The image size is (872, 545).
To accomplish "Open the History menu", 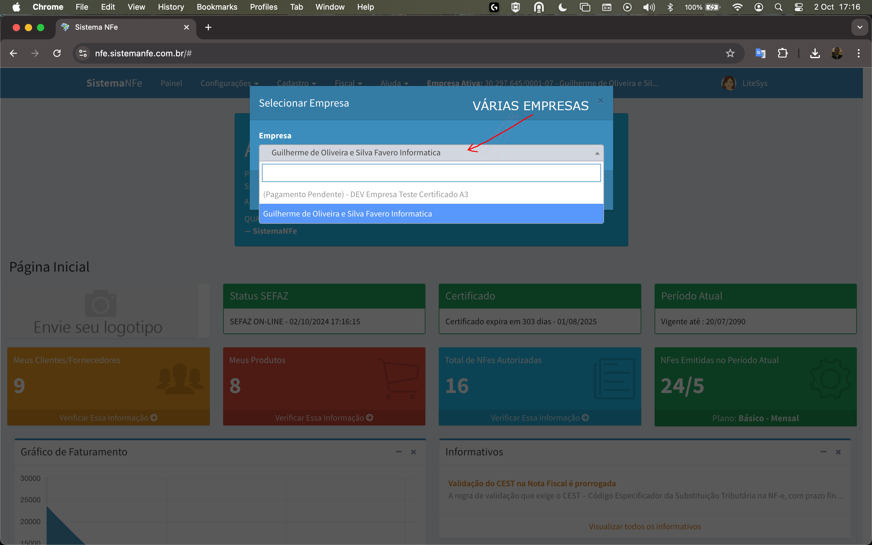I will [x=171, y=7].
